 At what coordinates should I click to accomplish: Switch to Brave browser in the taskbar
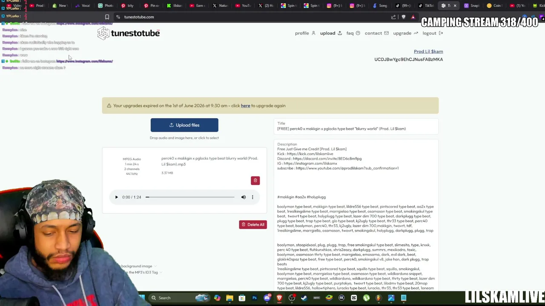pyautogui.click(x=279, y=298)
